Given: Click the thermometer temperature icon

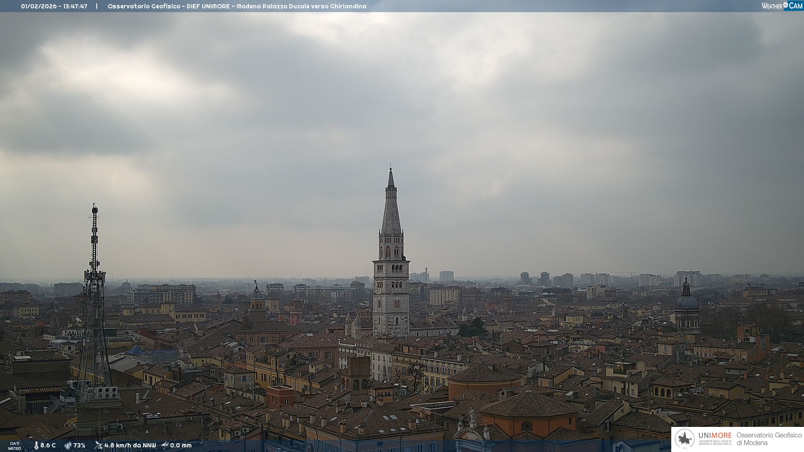Looking at the screenshot, I should [x=36, y=445].
